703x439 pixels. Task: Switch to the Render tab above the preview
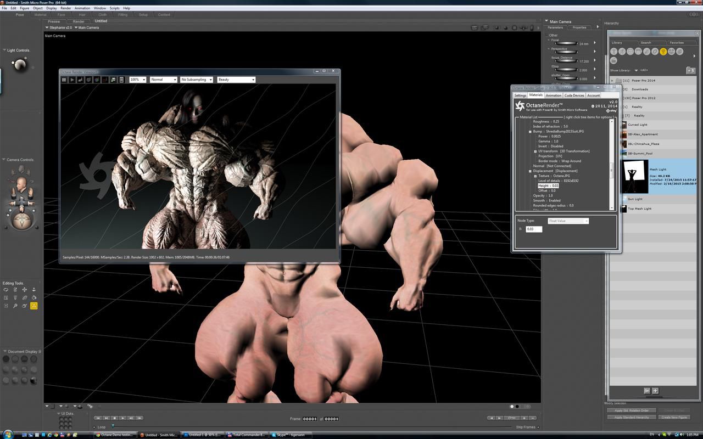(x=79, y=21)
